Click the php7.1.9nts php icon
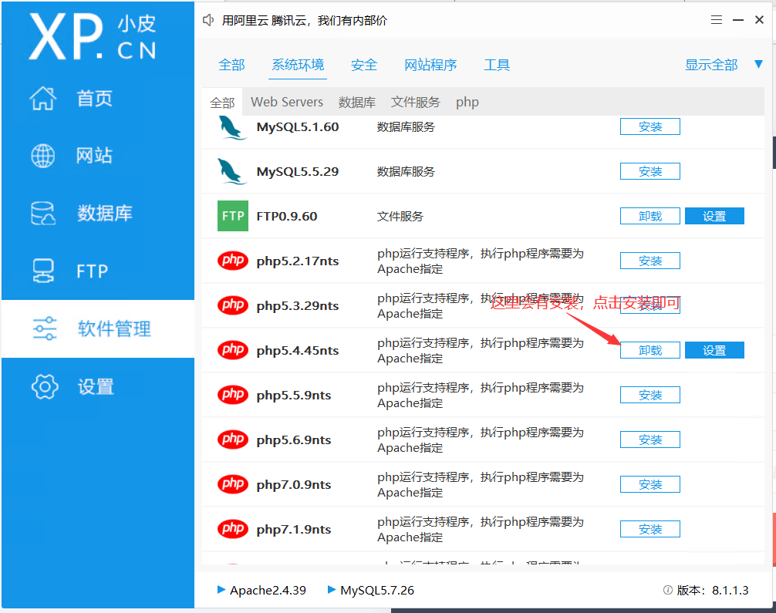 click(x=233, y=528)
